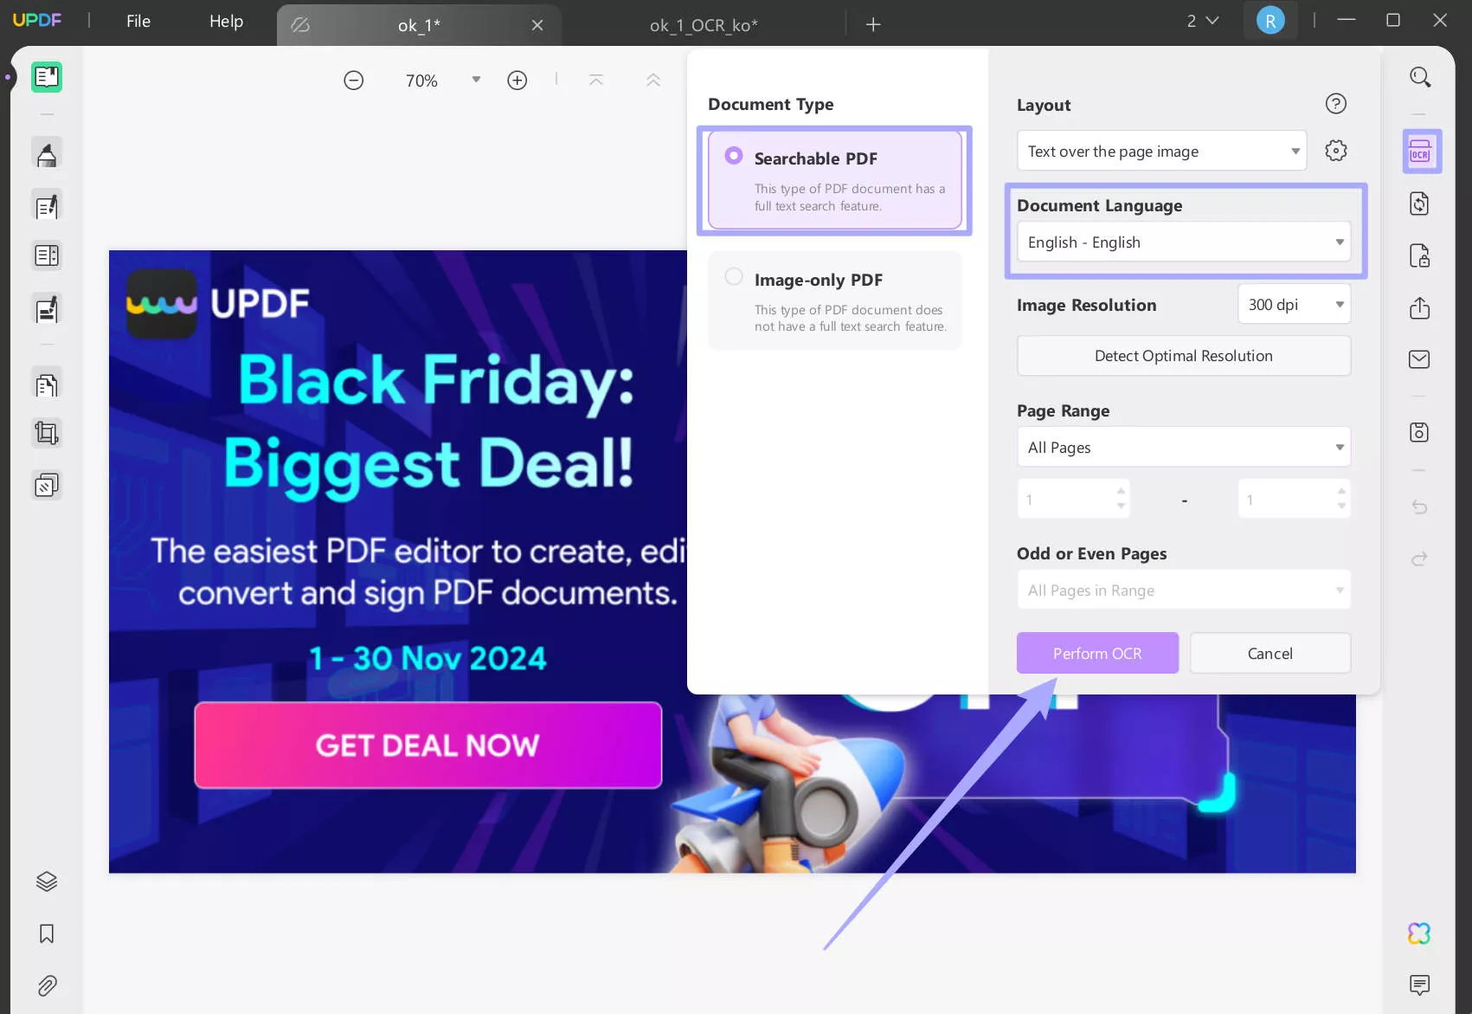1472x1014 pixels.
Task: Click the Cancel button
Action: [1270, 653]
